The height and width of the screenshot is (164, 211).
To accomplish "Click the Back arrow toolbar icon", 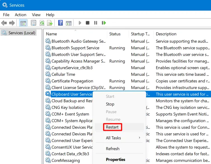I will (x=4, y=23).
